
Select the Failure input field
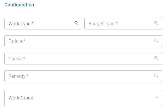83,41
